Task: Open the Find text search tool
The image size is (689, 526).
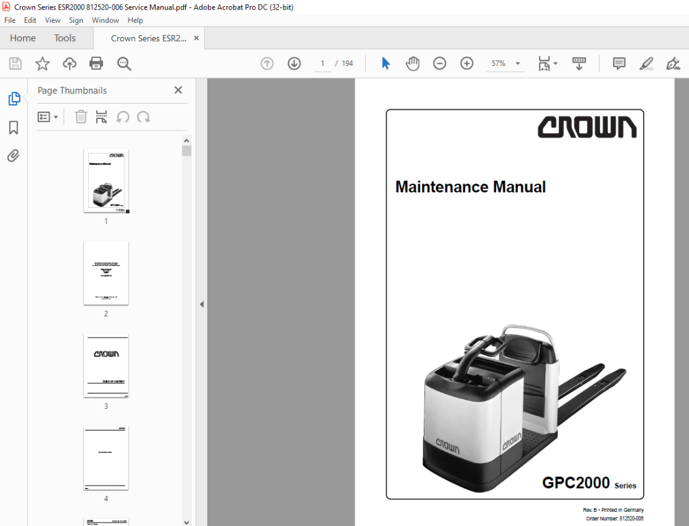Action: (x=124, y=64)
